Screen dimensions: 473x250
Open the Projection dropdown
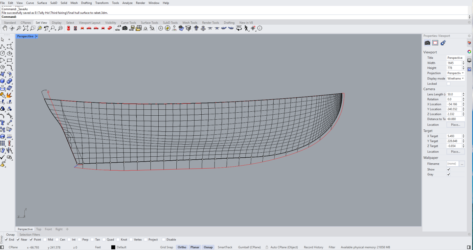coord(456,73)
